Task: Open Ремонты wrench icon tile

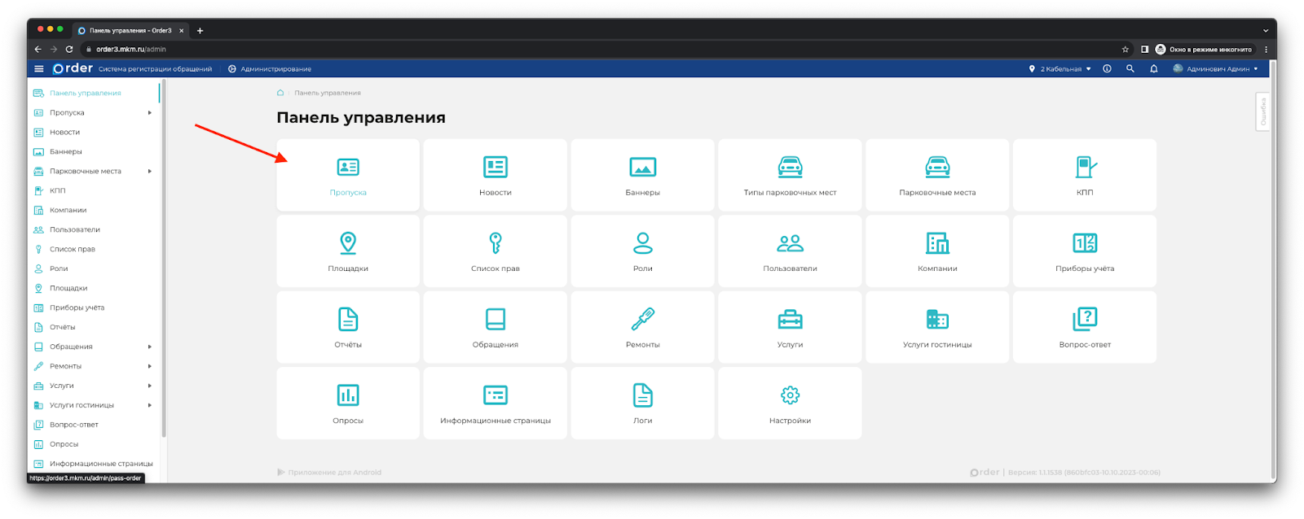Action: coord(642,327)
